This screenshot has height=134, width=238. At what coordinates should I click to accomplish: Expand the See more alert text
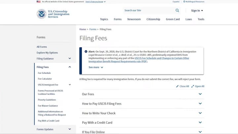click(96, 67)
